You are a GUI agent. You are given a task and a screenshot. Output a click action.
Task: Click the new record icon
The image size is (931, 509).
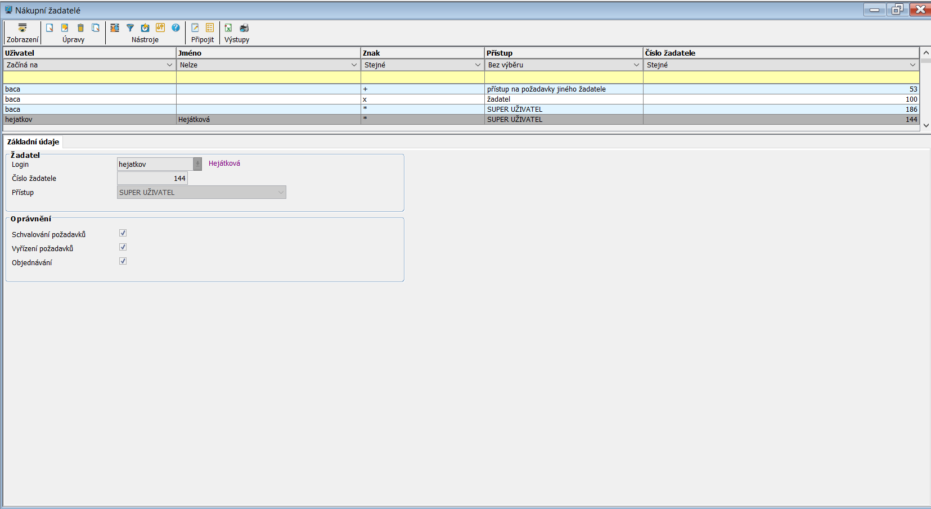50,28
